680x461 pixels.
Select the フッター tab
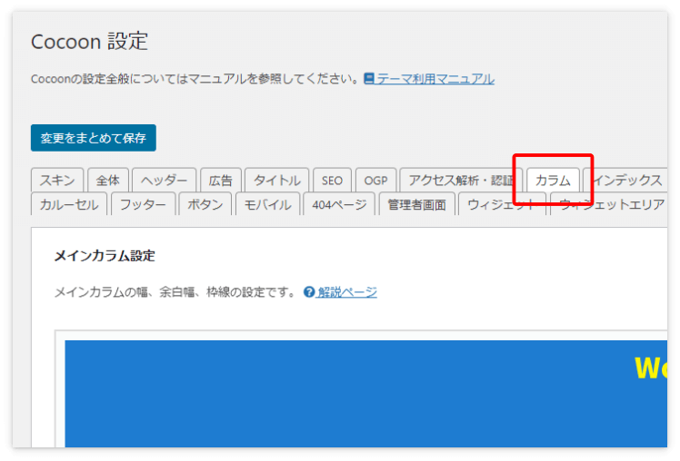pos(143,204)
